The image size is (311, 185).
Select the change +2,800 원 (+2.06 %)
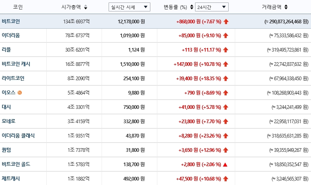(x=201, y=165)
